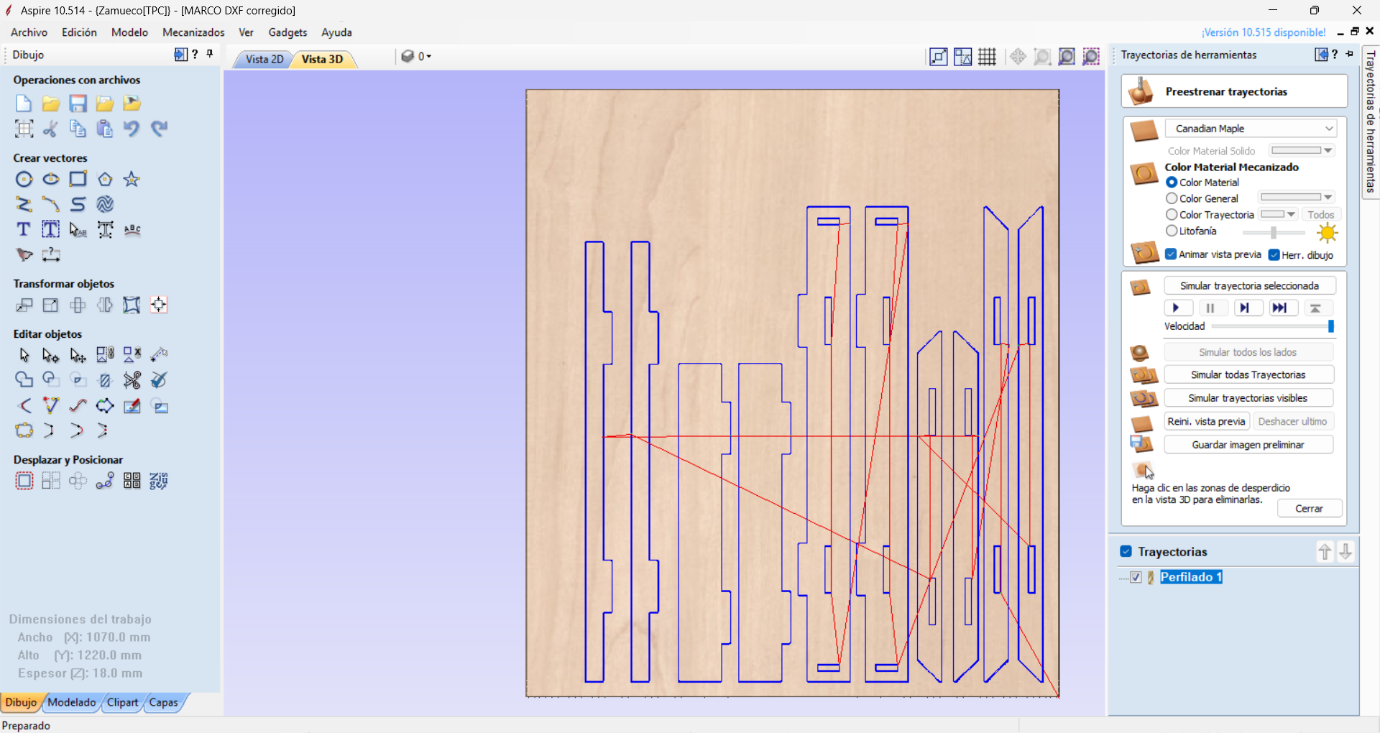Open the 3D level dropdown showing 0
Viewport: 1380px width, 733px height.
[417, 56]
